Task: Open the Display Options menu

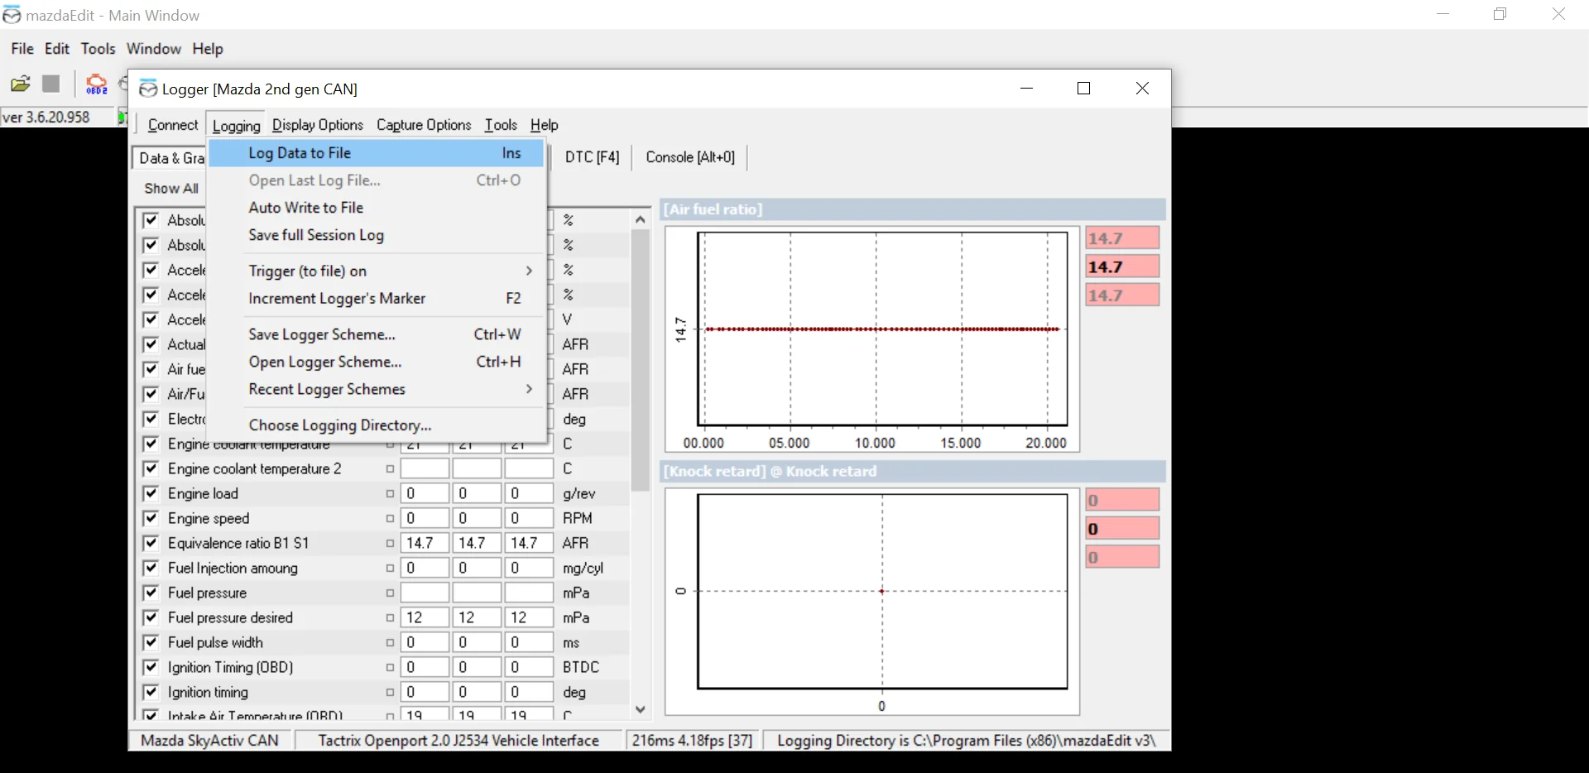Action: click(x=318, y=125)
